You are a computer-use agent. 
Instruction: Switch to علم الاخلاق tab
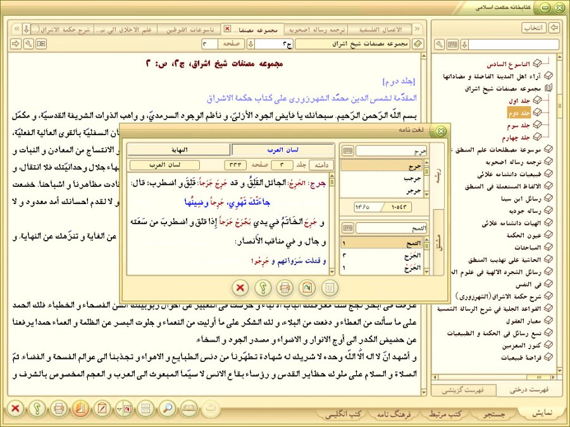click(125, 30)
